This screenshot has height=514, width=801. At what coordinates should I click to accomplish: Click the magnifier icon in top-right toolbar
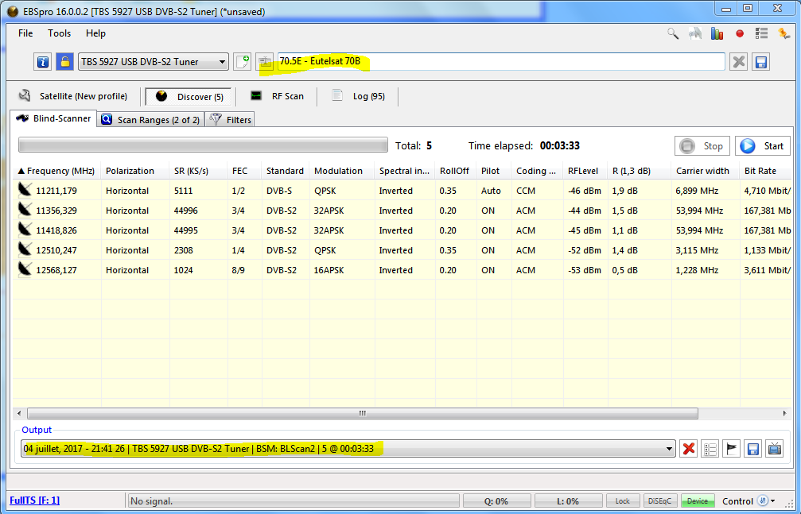[x=673, y=33]
